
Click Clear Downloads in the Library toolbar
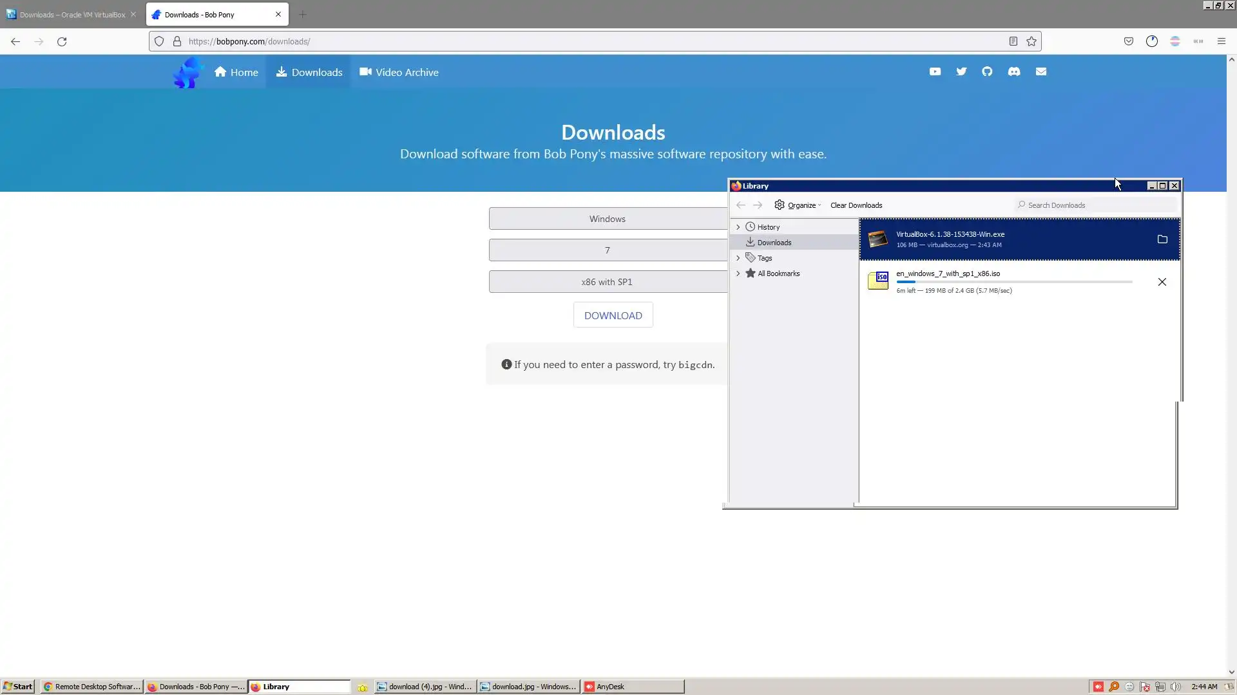(856, 205)
